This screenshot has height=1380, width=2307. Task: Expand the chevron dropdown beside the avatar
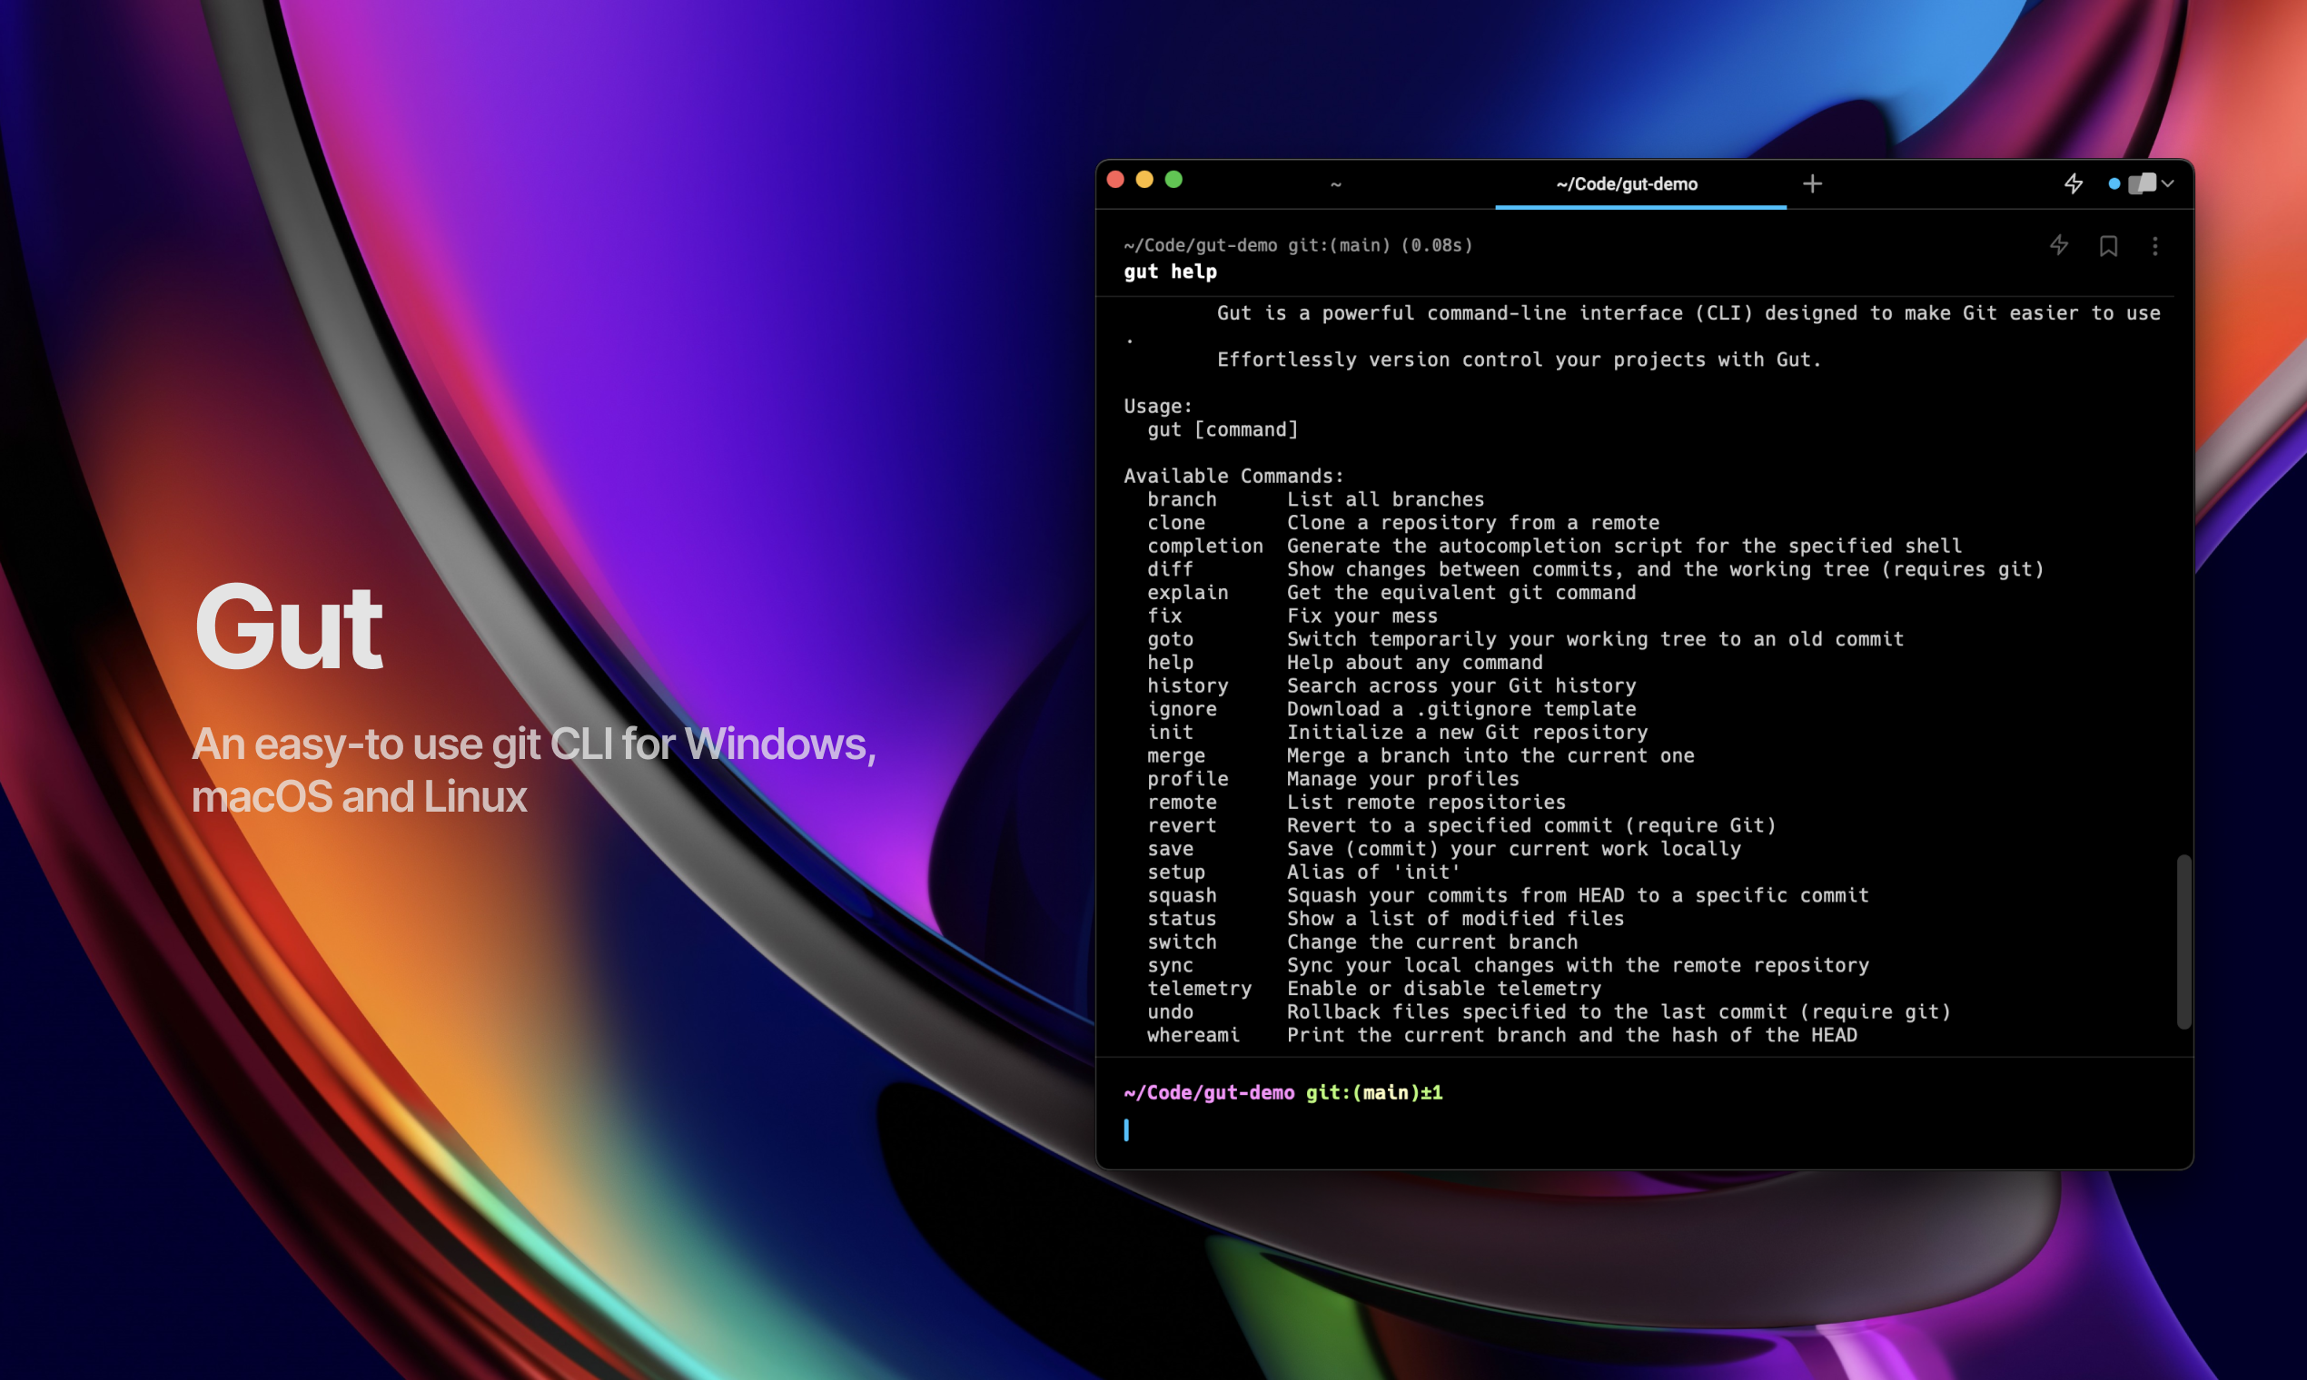point(2168,184)
